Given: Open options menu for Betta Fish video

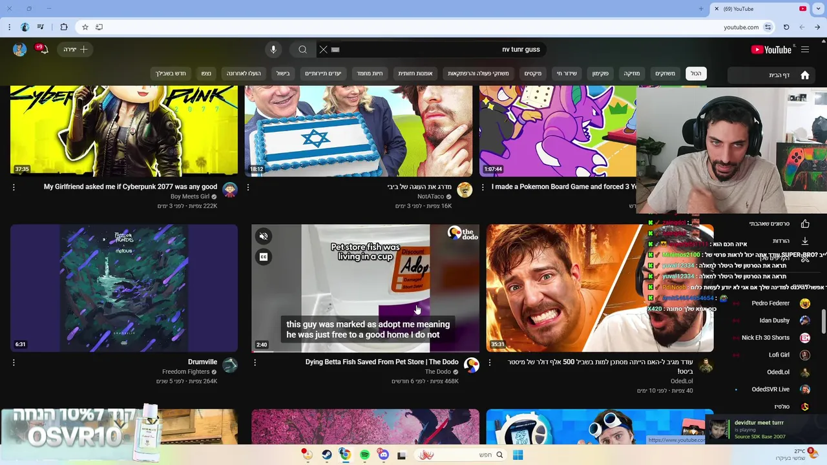Looking at the screenshot, I should coord(255,363).
